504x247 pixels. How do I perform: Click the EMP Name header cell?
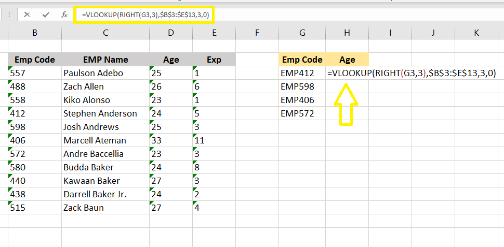(x=105, y=60)
